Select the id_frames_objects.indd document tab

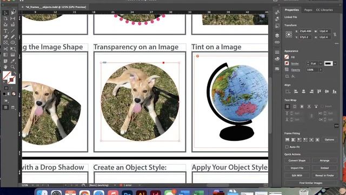56,7
